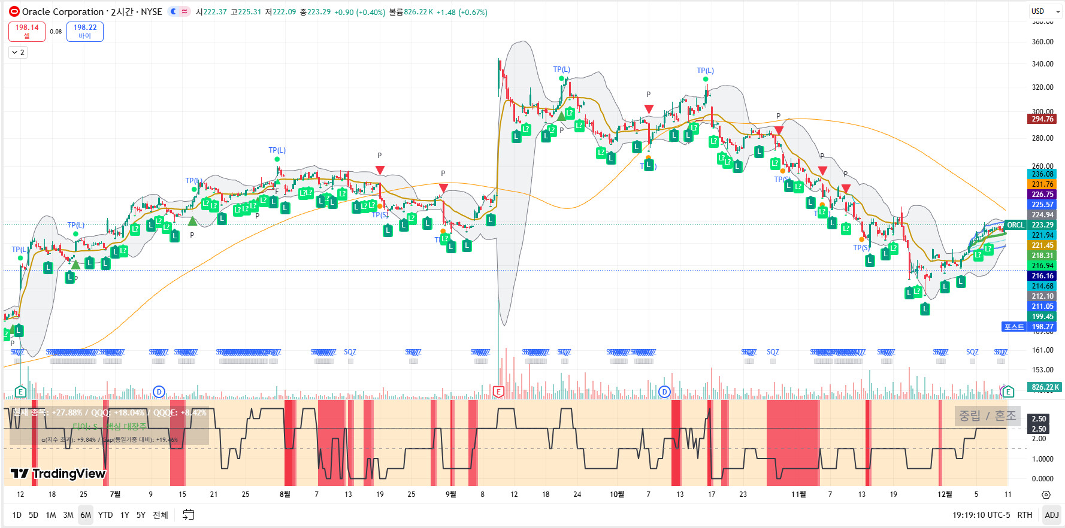Click the SQZ label after August 13
Screen dimensions: 1065x528
350,352
